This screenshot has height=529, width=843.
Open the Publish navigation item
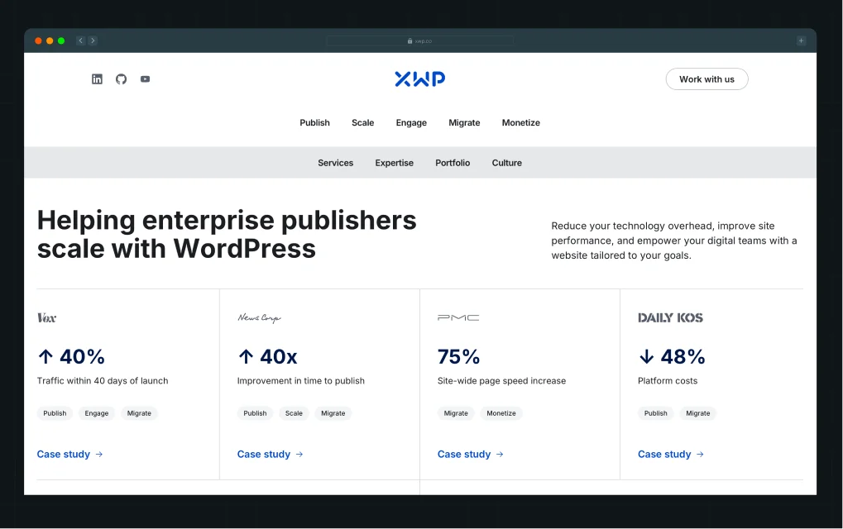(314, 122)
